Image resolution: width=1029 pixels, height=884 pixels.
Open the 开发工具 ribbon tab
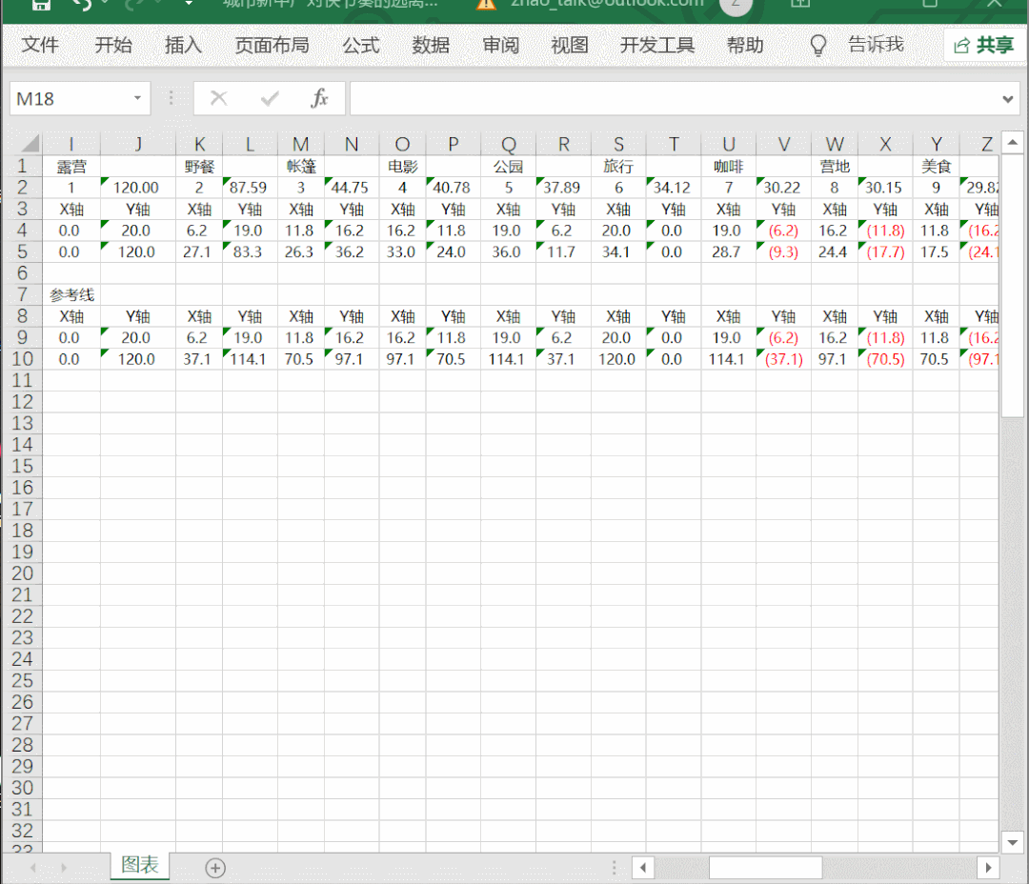tap(656, 46)
